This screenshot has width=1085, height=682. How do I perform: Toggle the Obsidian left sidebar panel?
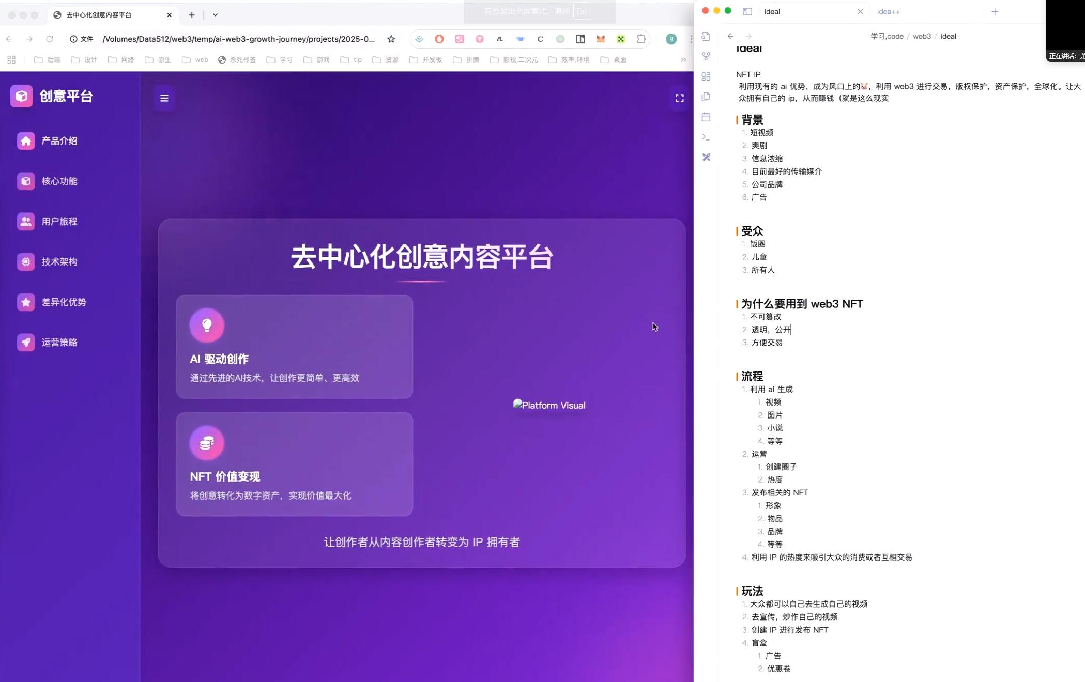coord(747,11)
